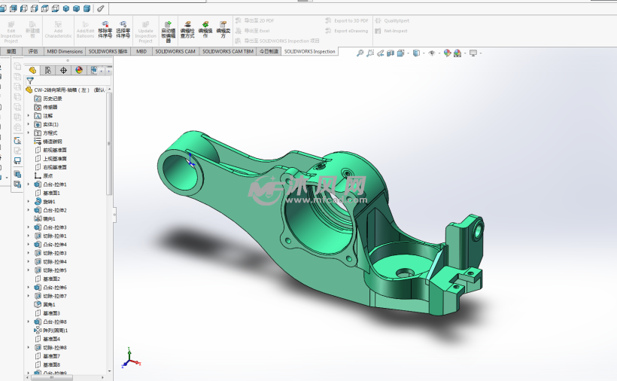Open the DisplayManager color-wheel tab
Viewport: 617px width, 381px height.
(x=79, y=70)
